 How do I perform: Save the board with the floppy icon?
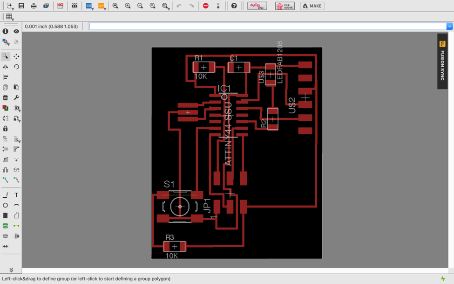(21, 6)
